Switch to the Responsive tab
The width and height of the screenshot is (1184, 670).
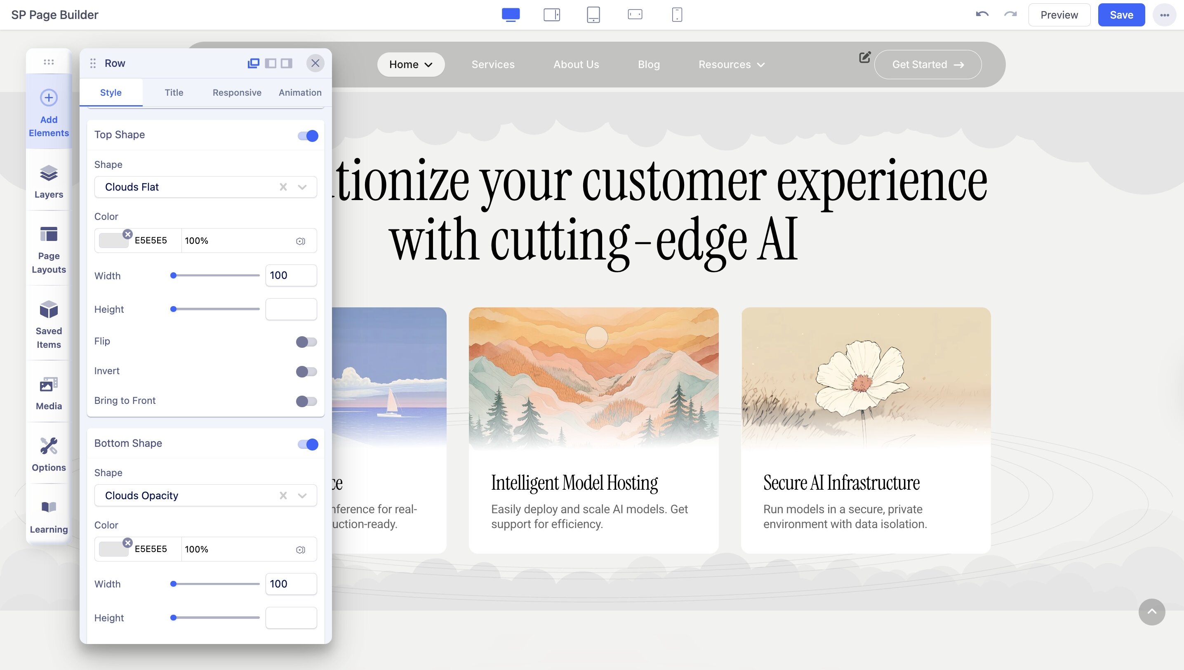click(x=237, y=92)
